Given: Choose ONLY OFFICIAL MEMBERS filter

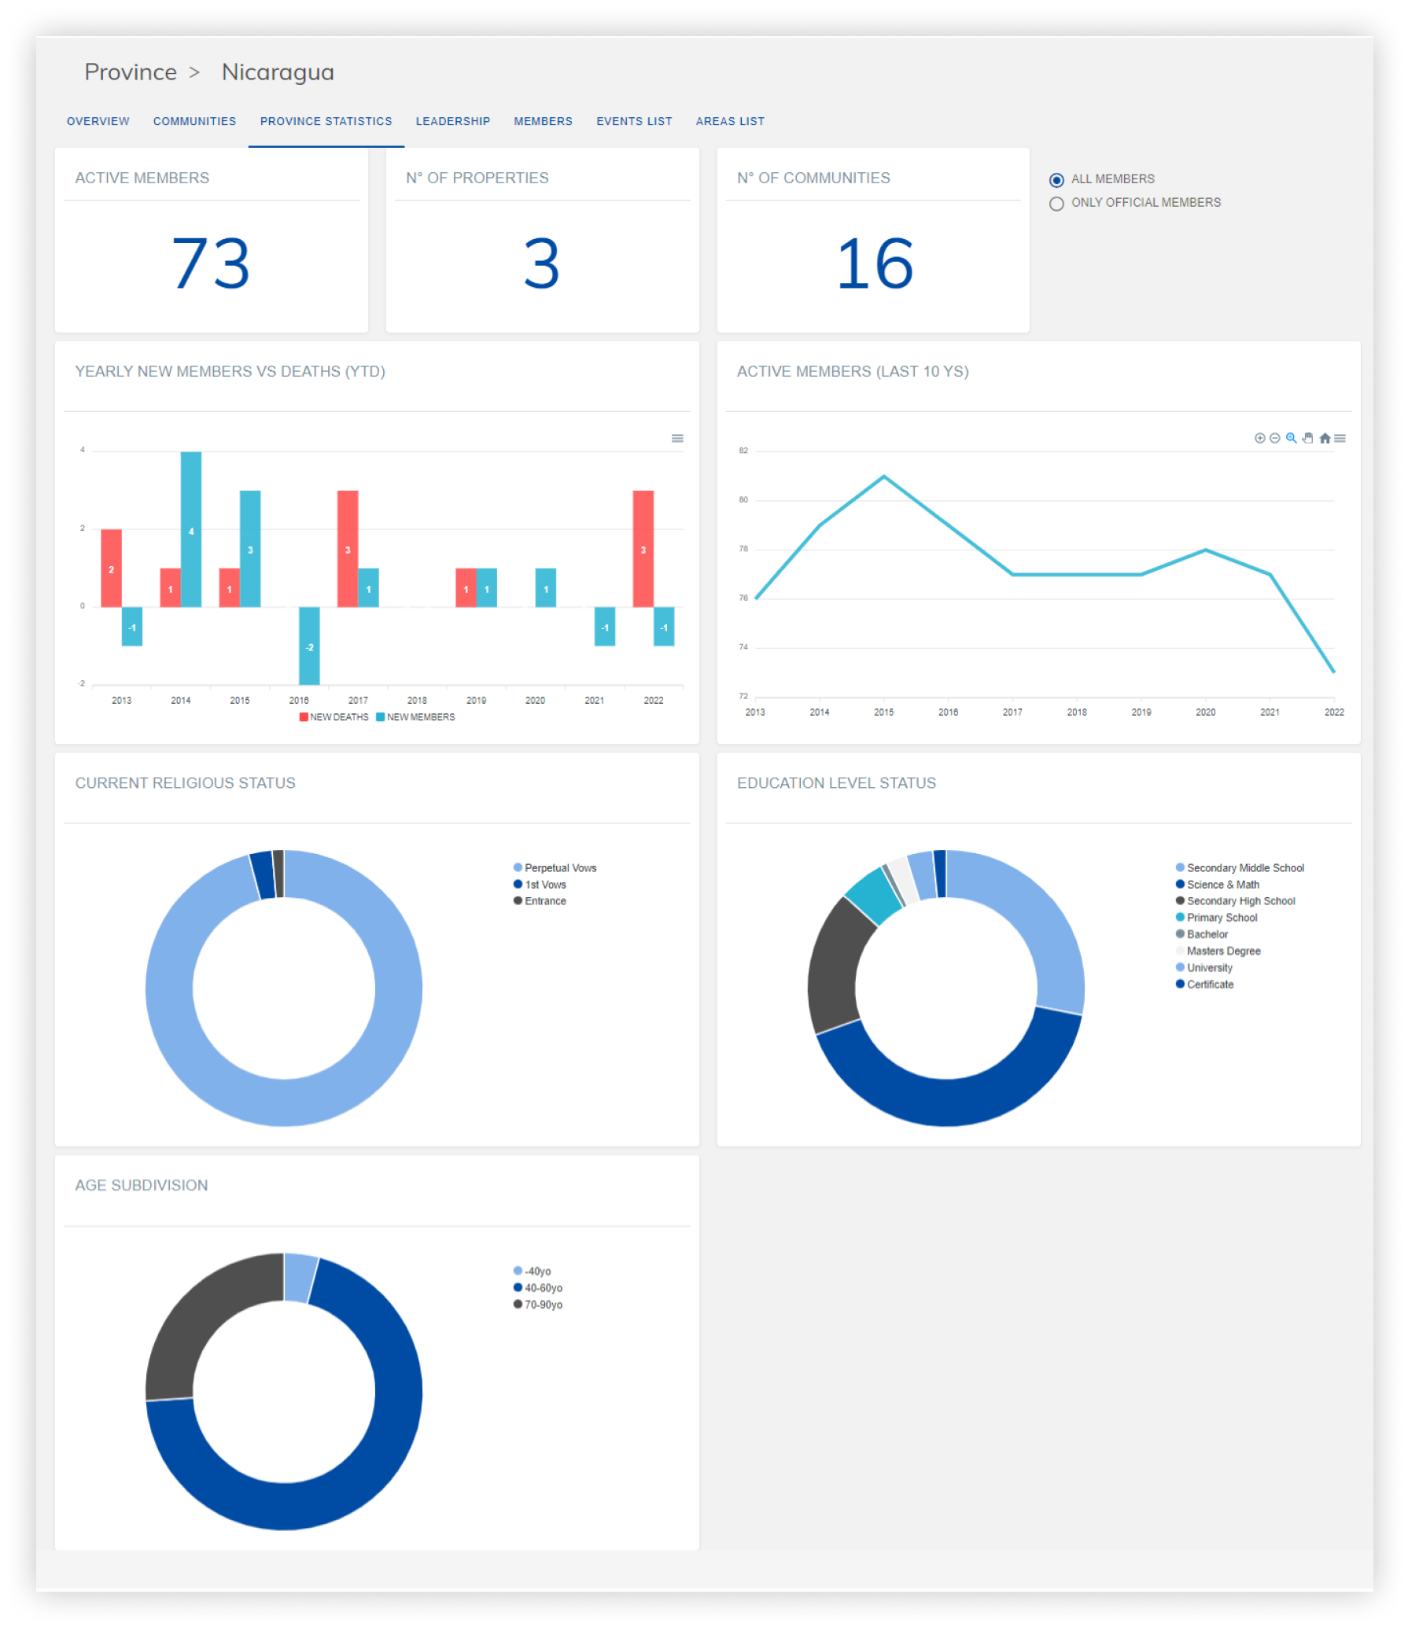Looking at the screenshot, I should point(1056,204).
